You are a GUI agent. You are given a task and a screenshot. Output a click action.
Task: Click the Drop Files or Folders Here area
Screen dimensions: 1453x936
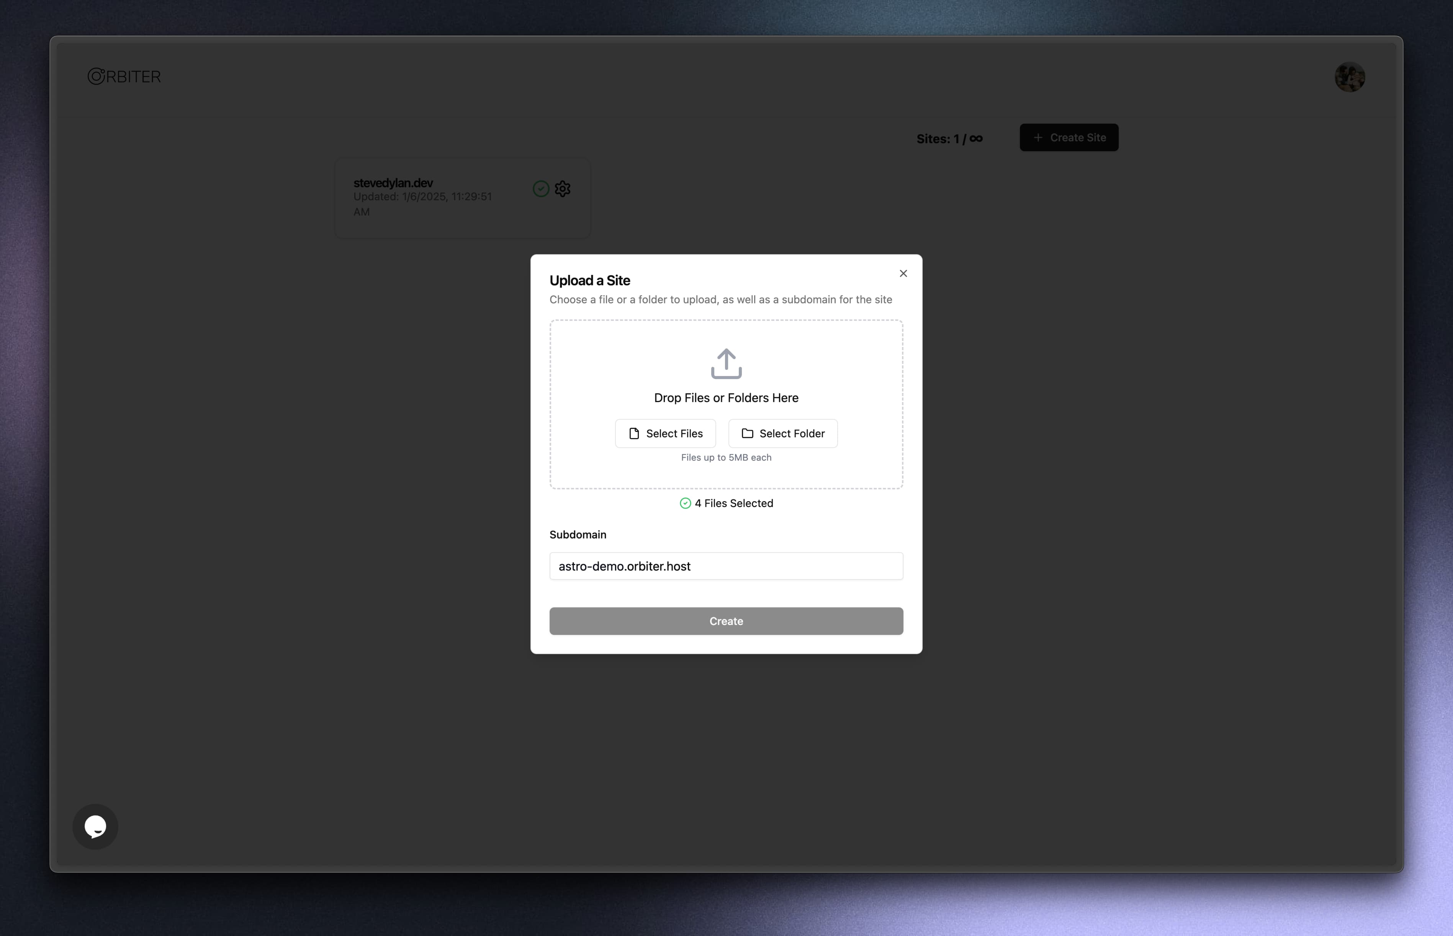pos(726,398)
